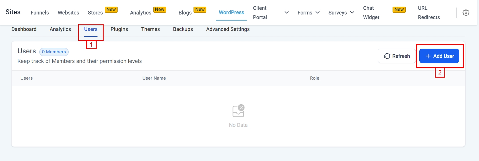Select the WordPress Dashboard tab
Image resolution: width=479 pixels, height=161 pixels.
pos(24,29)
